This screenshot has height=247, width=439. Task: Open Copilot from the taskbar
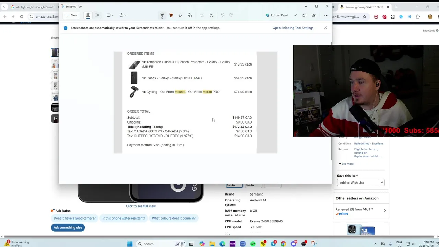(x=202, y=244)
